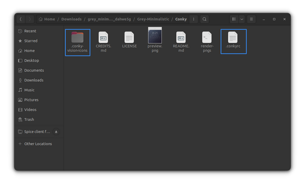Viewport: 305px width, 186px height.
Task: Click Conky current folder in path bar
Action: point(181,19)
